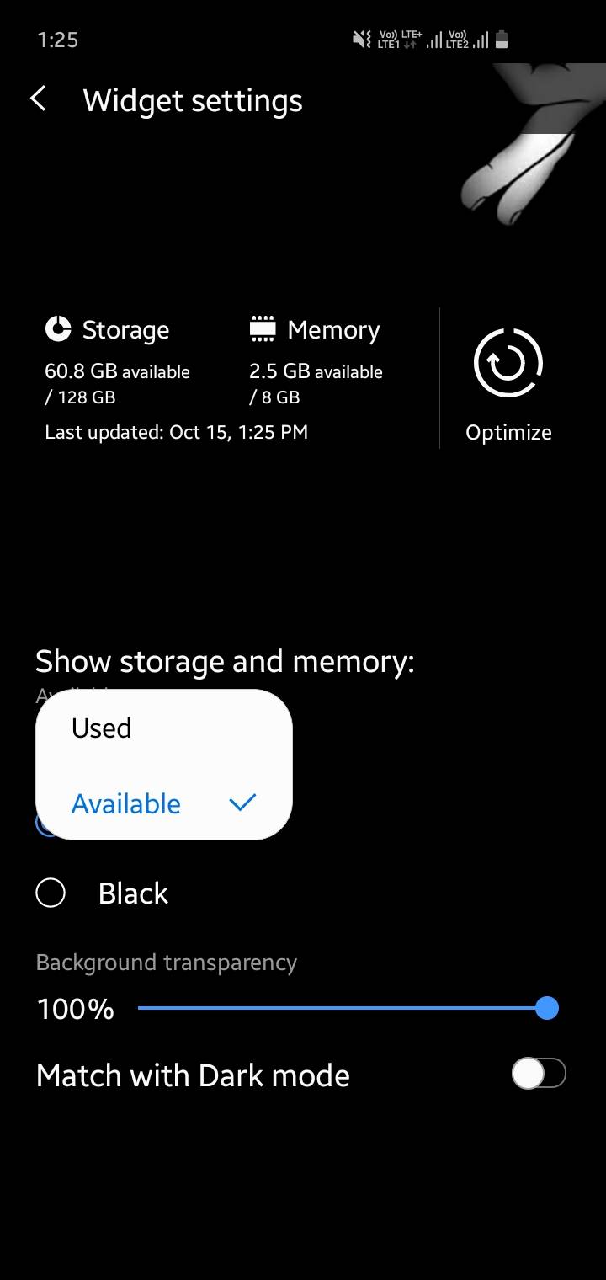The height and width of the screenshot is (1280, 606).
Task: Click the checkmark next to Available
Action: tap(242, 803)
